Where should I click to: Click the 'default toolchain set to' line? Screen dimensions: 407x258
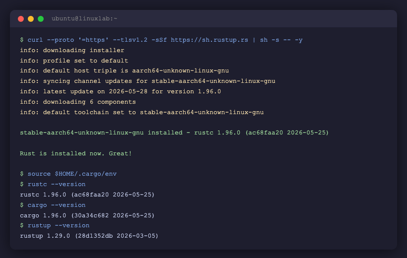[142, 112]
